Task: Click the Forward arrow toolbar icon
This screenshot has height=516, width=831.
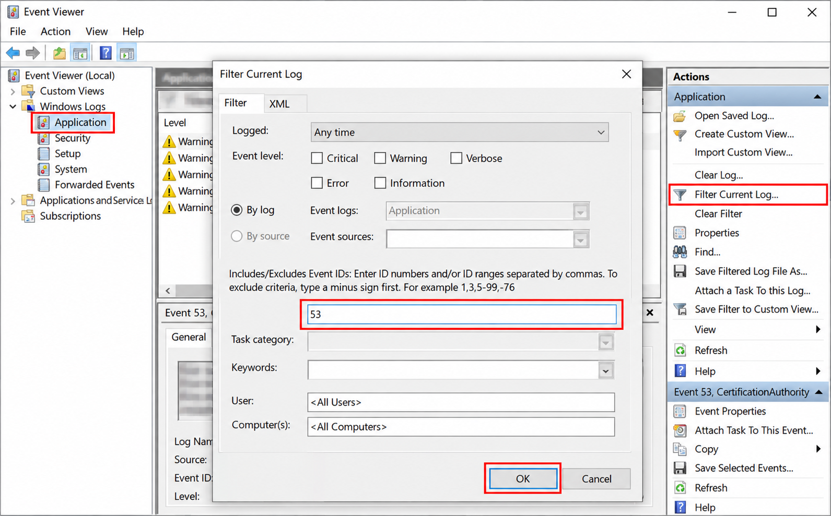Action: coord(32,53)
